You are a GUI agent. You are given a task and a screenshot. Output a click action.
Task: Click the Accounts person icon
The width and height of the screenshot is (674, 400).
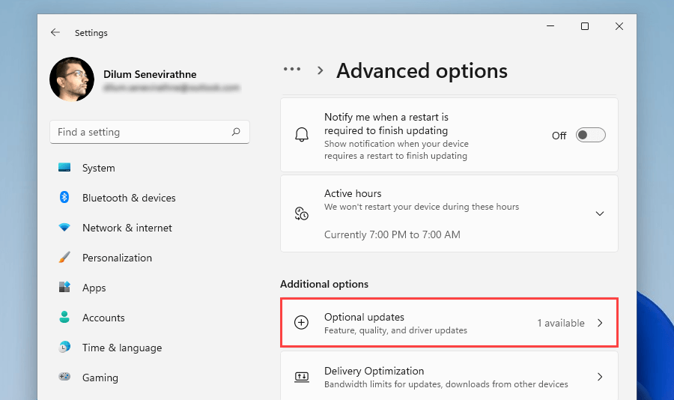[x=64, y=318]
